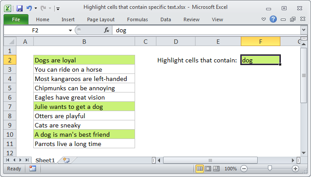The width and height of the screenshot is (311, 177).
Task: Click the Excel application icon in title bar
Action: pos(8,8)
